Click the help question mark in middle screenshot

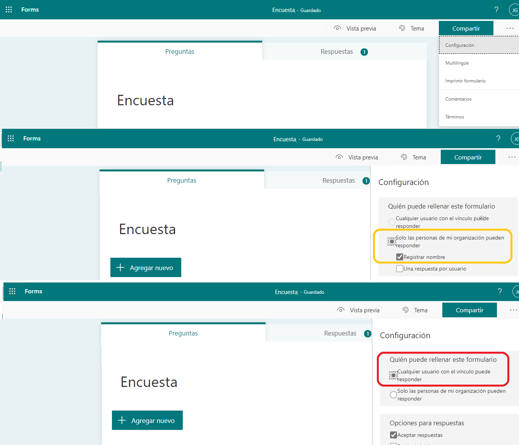498,139
